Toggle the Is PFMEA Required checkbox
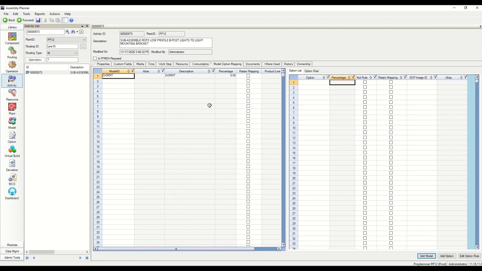The height and width of the screenshot is (271, 482). coord(95,58)
